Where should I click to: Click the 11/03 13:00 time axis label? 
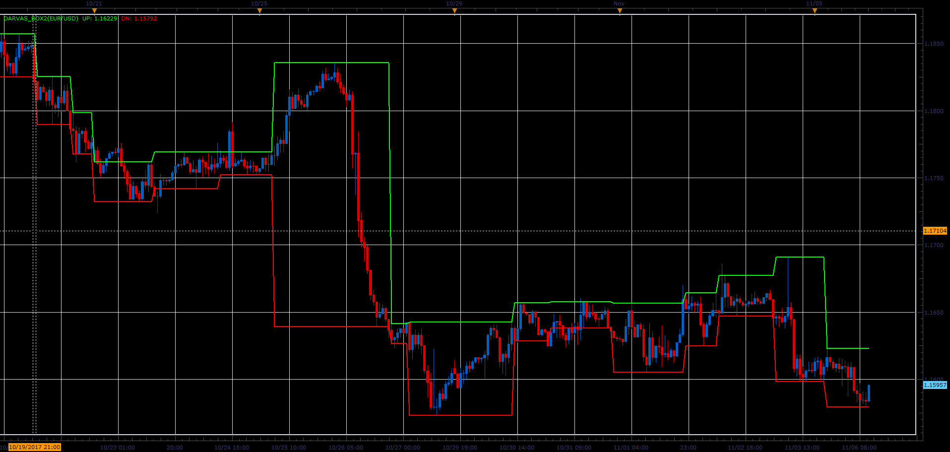pos(802,448)
